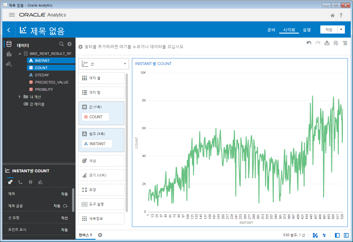Search data elements with magnifier icon
353x242 pixels.
coord(61,44)
